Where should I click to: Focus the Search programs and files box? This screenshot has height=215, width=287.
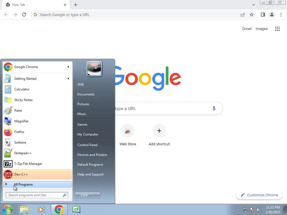(37, 195)
